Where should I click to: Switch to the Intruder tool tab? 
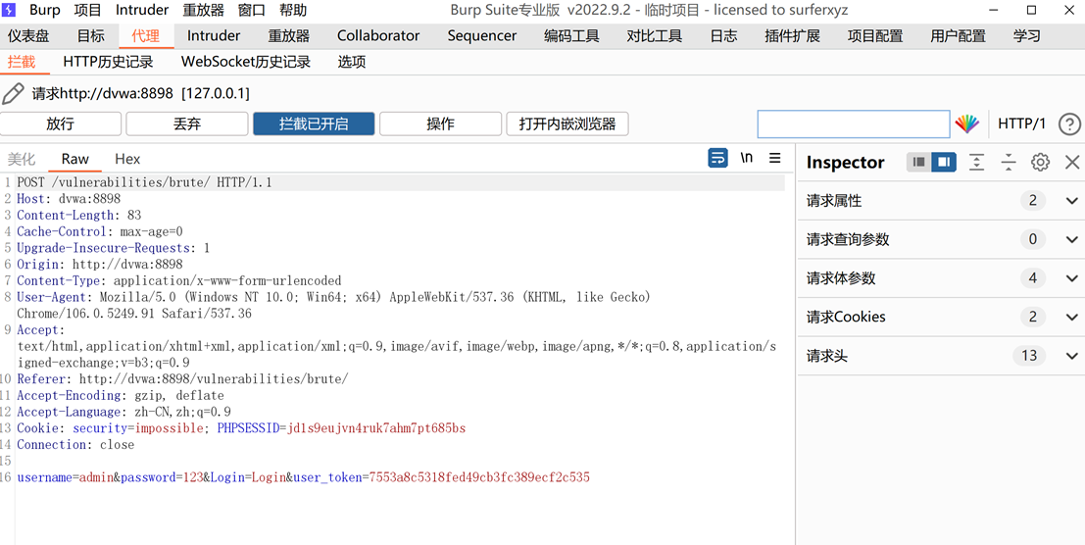pos(214,36)
